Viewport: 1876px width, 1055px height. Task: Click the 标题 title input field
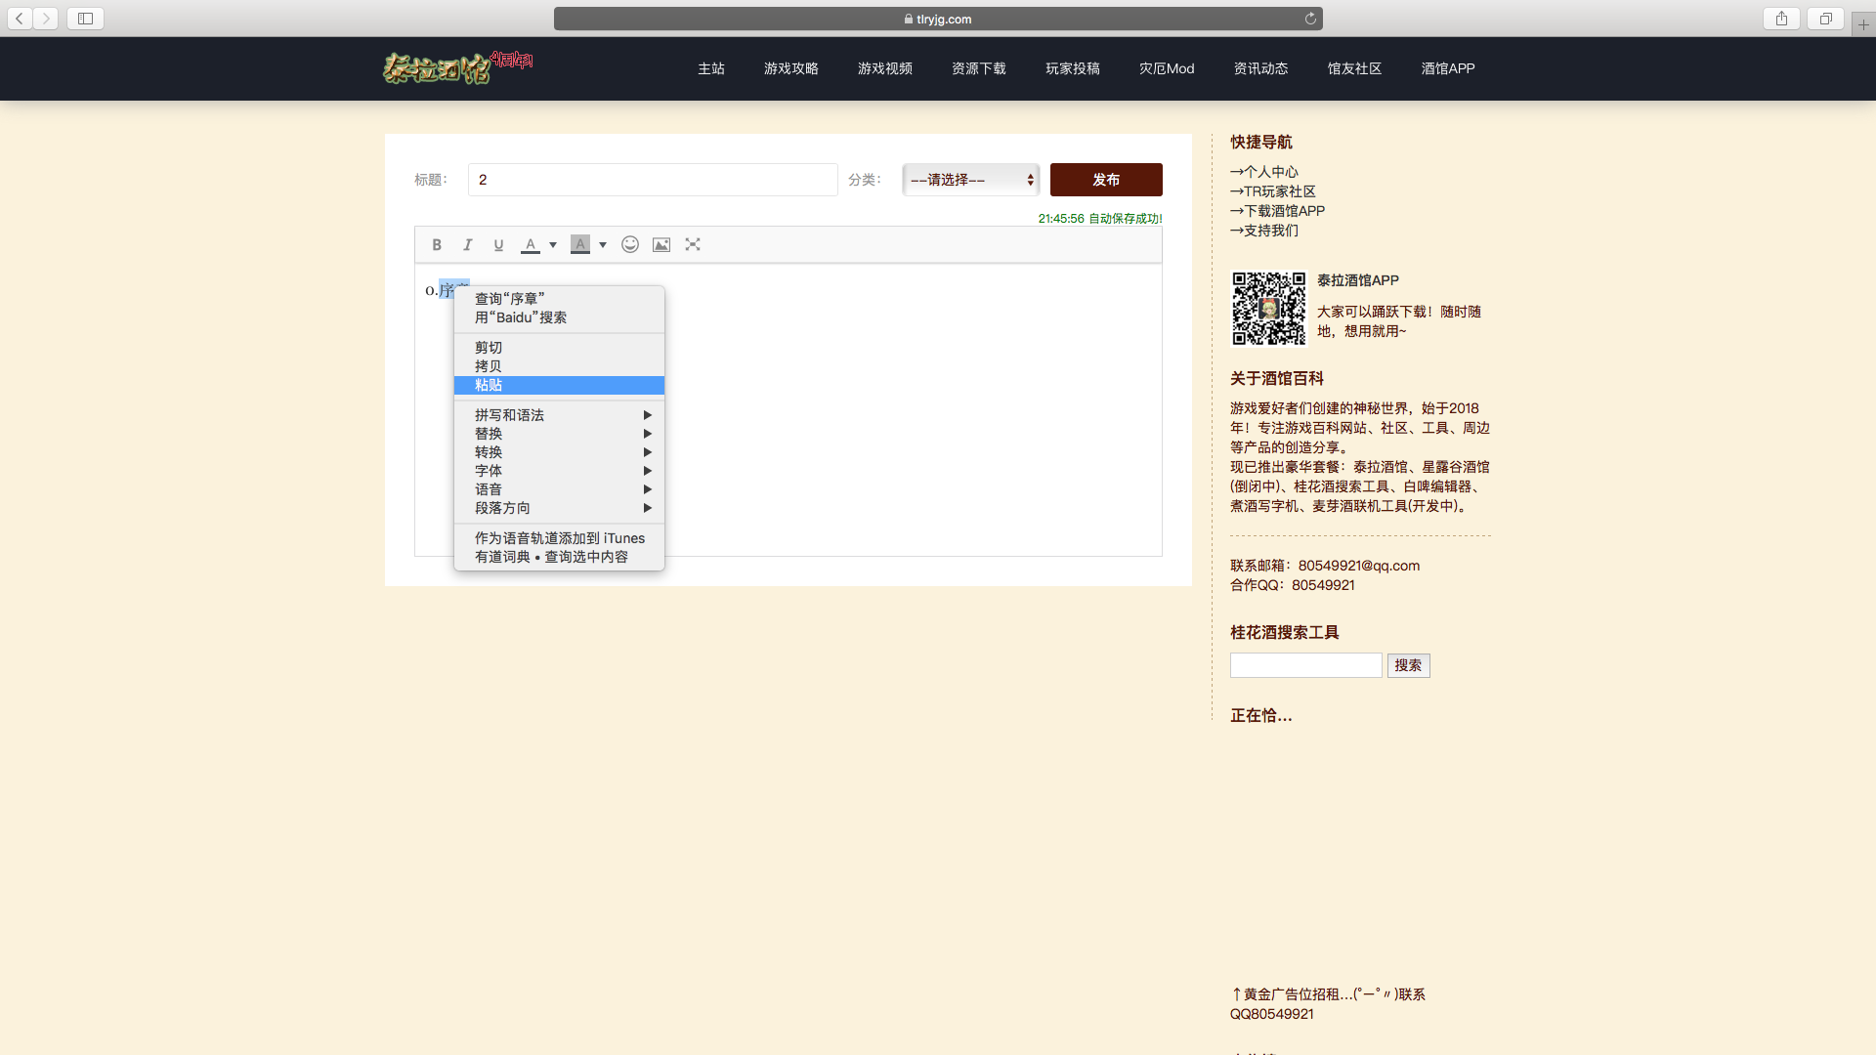(653, 180)
